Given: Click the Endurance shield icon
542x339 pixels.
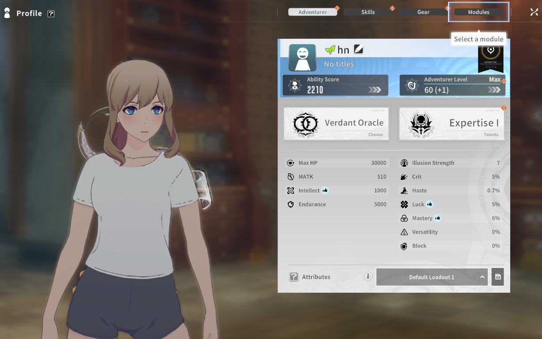Looking at the screenshot, I should click(x=290, y=205).
